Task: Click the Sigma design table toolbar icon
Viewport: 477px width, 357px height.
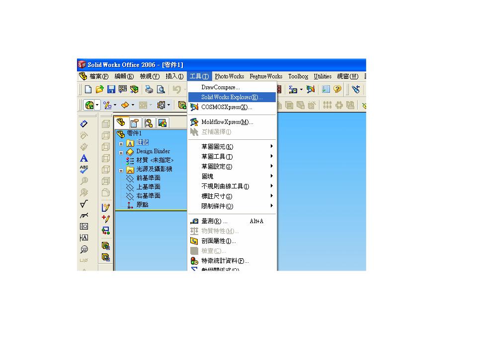Action: [x=293, y=89]
